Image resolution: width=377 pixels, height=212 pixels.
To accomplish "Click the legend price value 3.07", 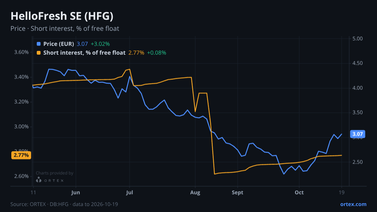I will tap(82, 44).
